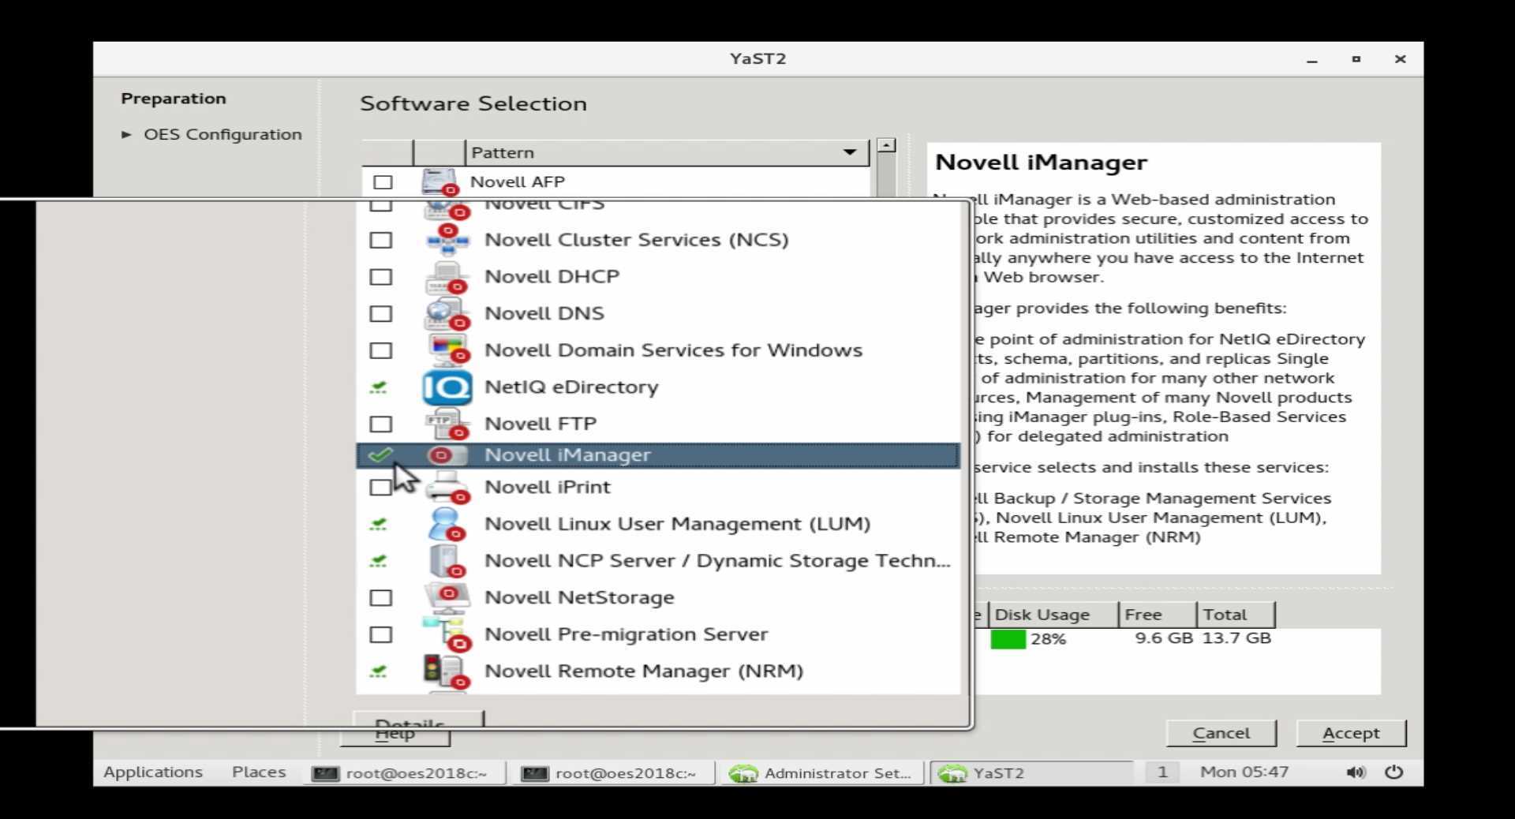Check the Novell Pre-migration Server checkbox
This screenshot has width=1515, height=819.
(381, 634)
